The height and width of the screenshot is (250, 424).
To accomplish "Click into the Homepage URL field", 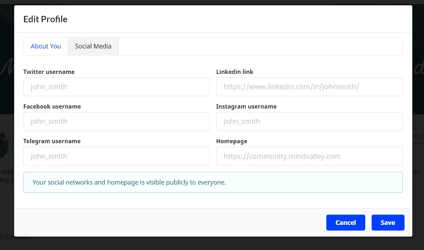I will (309, 156).
